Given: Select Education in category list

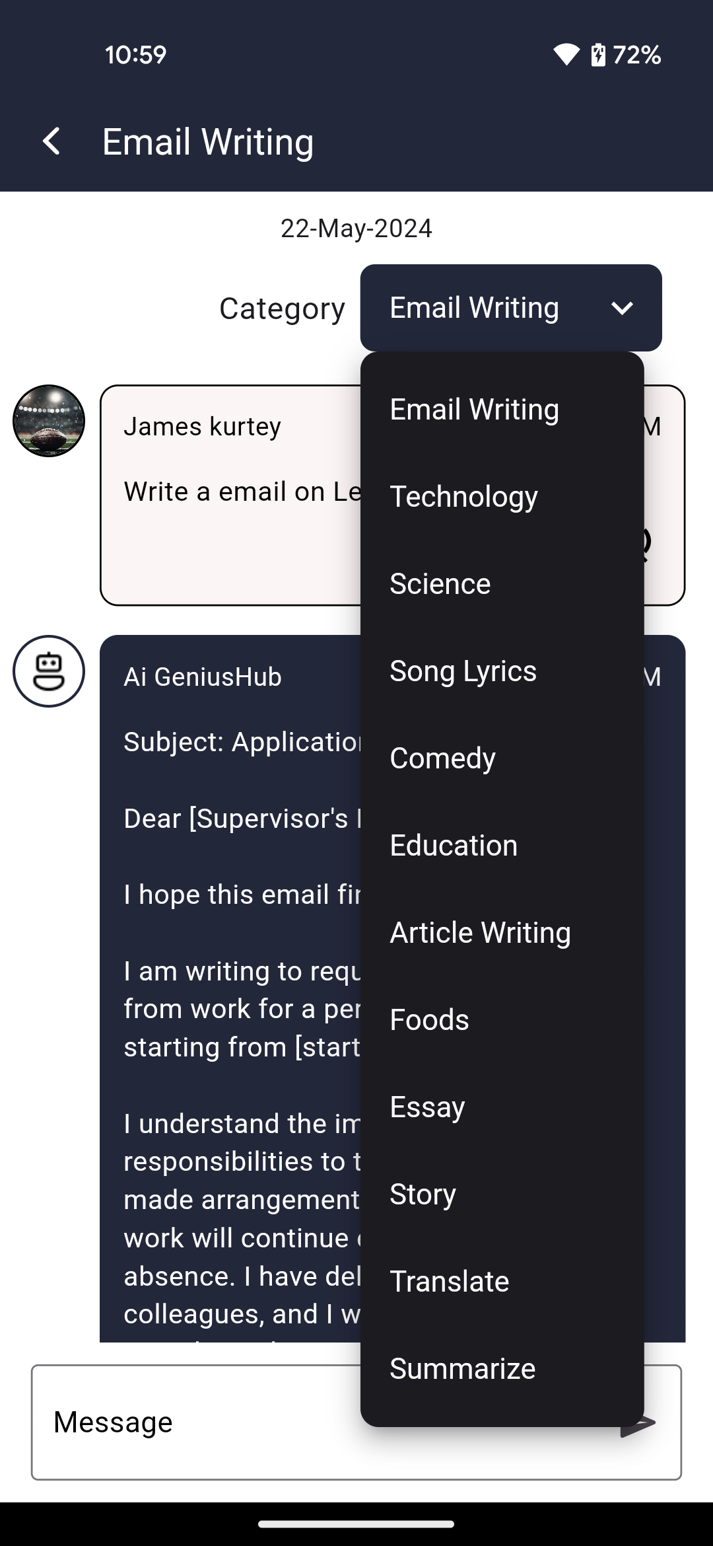Looking at the screenshot, I should point(454,846).
